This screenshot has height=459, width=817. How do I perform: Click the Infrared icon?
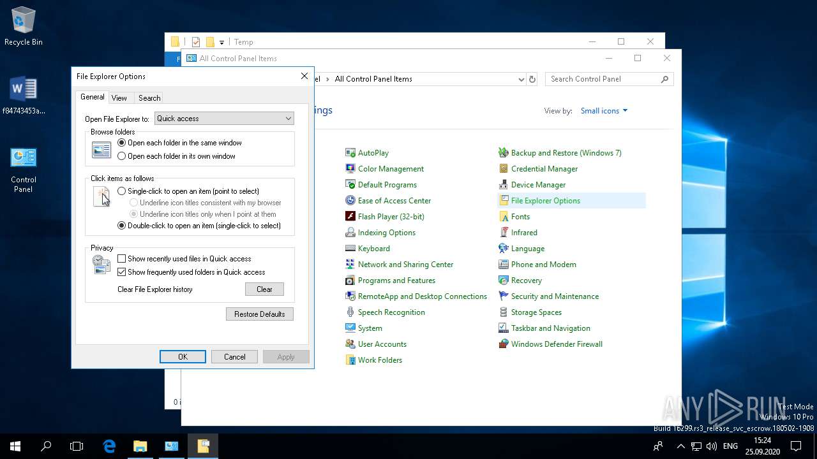(x=503, y=233)
